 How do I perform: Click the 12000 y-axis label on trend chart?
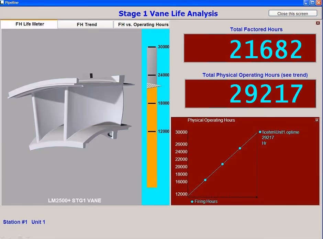[x=181, y=194]
